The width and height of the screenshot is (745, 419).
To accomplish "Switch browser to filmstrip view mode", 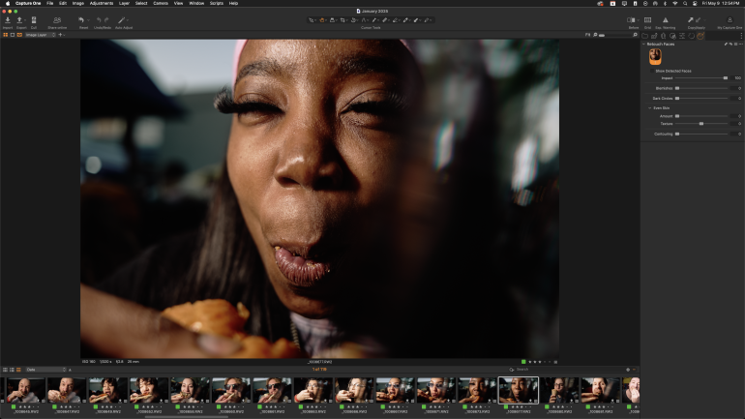I will [x=18, y=370].
